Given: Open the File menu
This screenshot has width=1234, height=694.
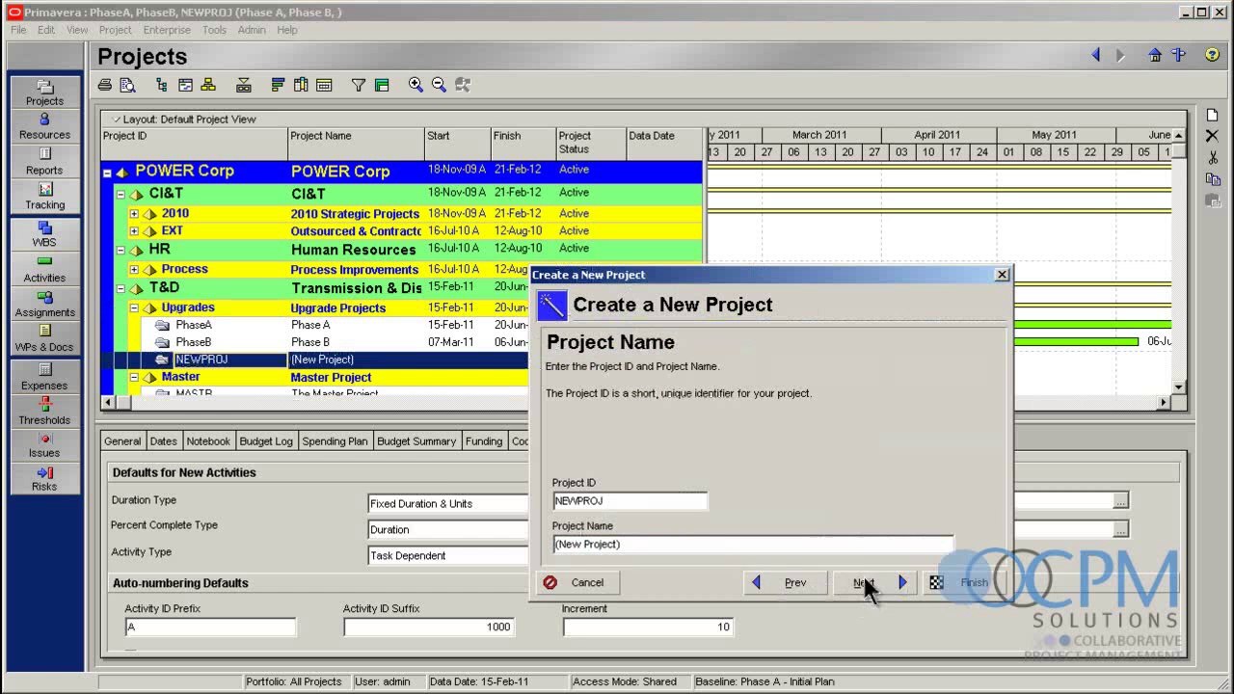Looking at the screenshot, I should 18,30.
